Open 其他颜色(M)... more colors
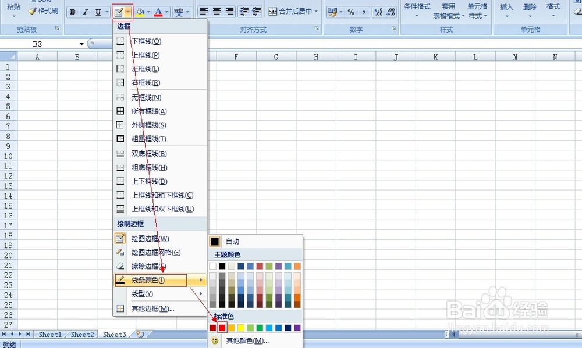The width and height of the screenshot is (582, 348). (x=255, y=340)
